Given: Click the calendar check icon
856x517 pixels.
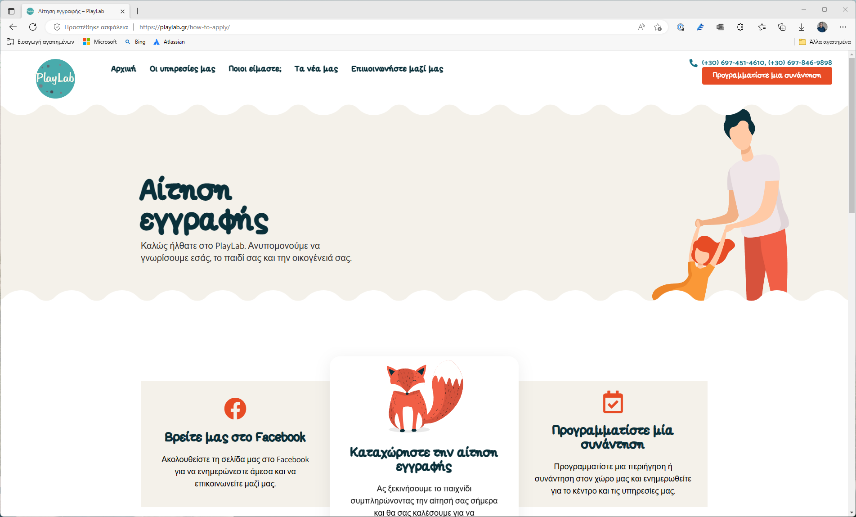Looking at the screenshot, I should pos(613,402).
